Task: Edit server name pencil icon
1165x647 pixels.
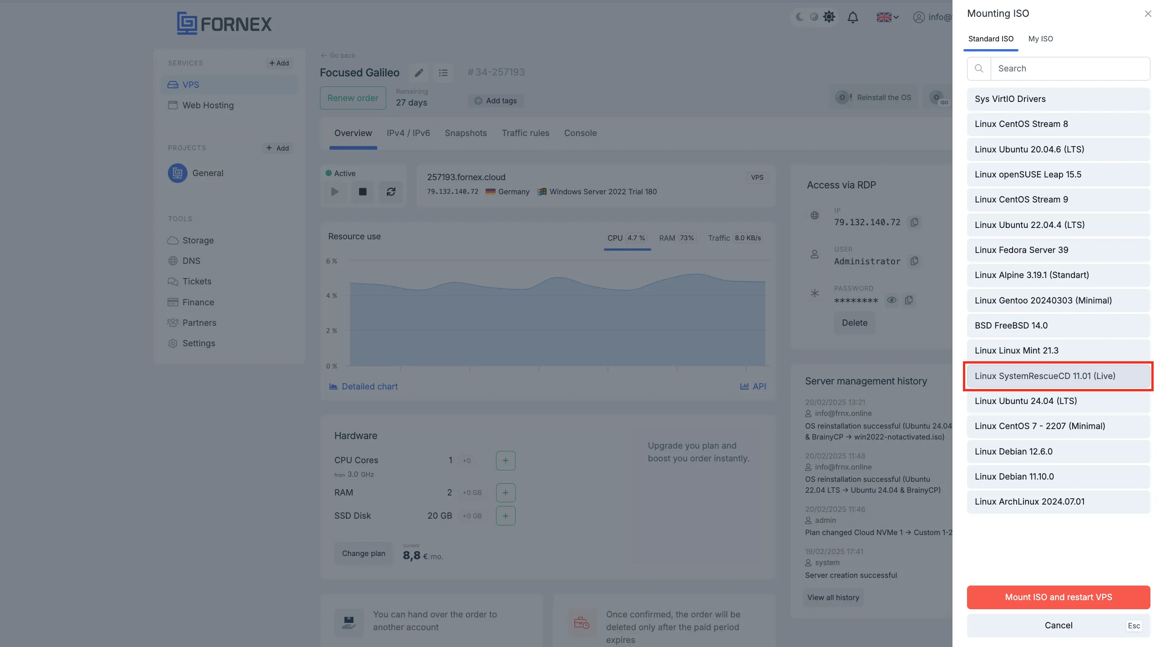Action: (419, 73)
